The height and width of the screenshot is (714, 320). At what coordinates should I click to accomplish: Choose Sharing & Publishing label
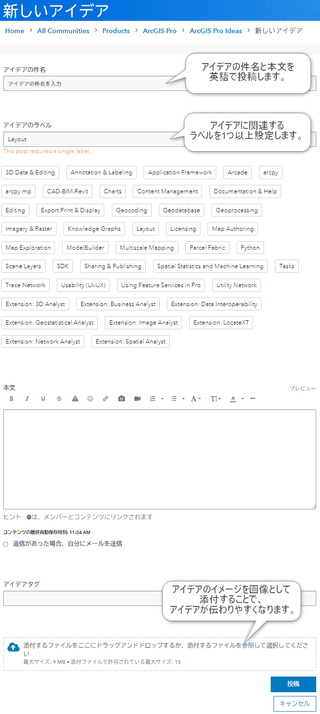coord(113,266)
